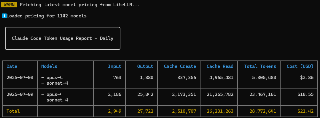Click the $21.42 total cost
The height and width of the screenshot is (118, 320).
tap(305, 111)
